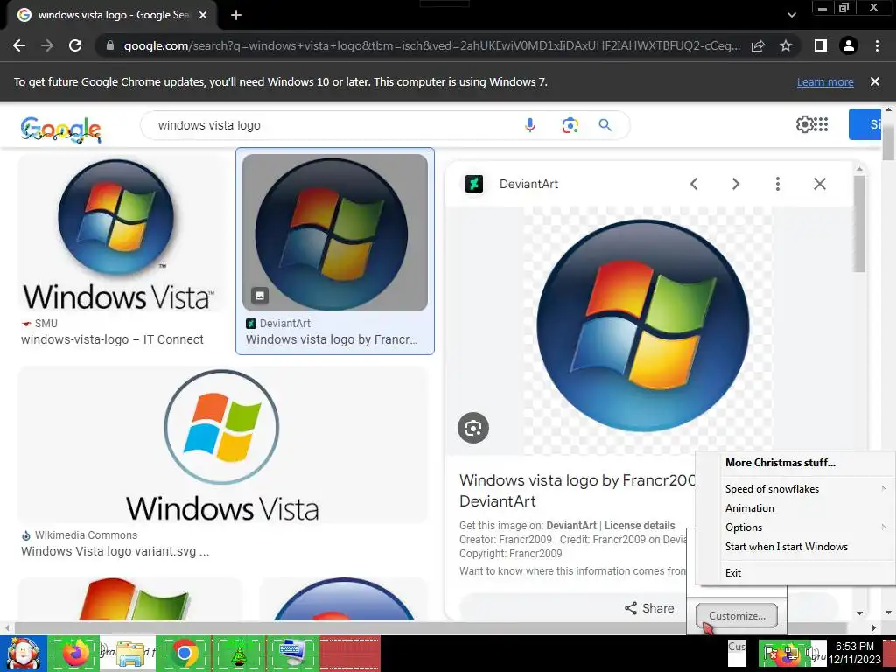Click Windows Vista logo variant.svg caption
Viewport: 896px width, 672px height.
pos(115,551)
